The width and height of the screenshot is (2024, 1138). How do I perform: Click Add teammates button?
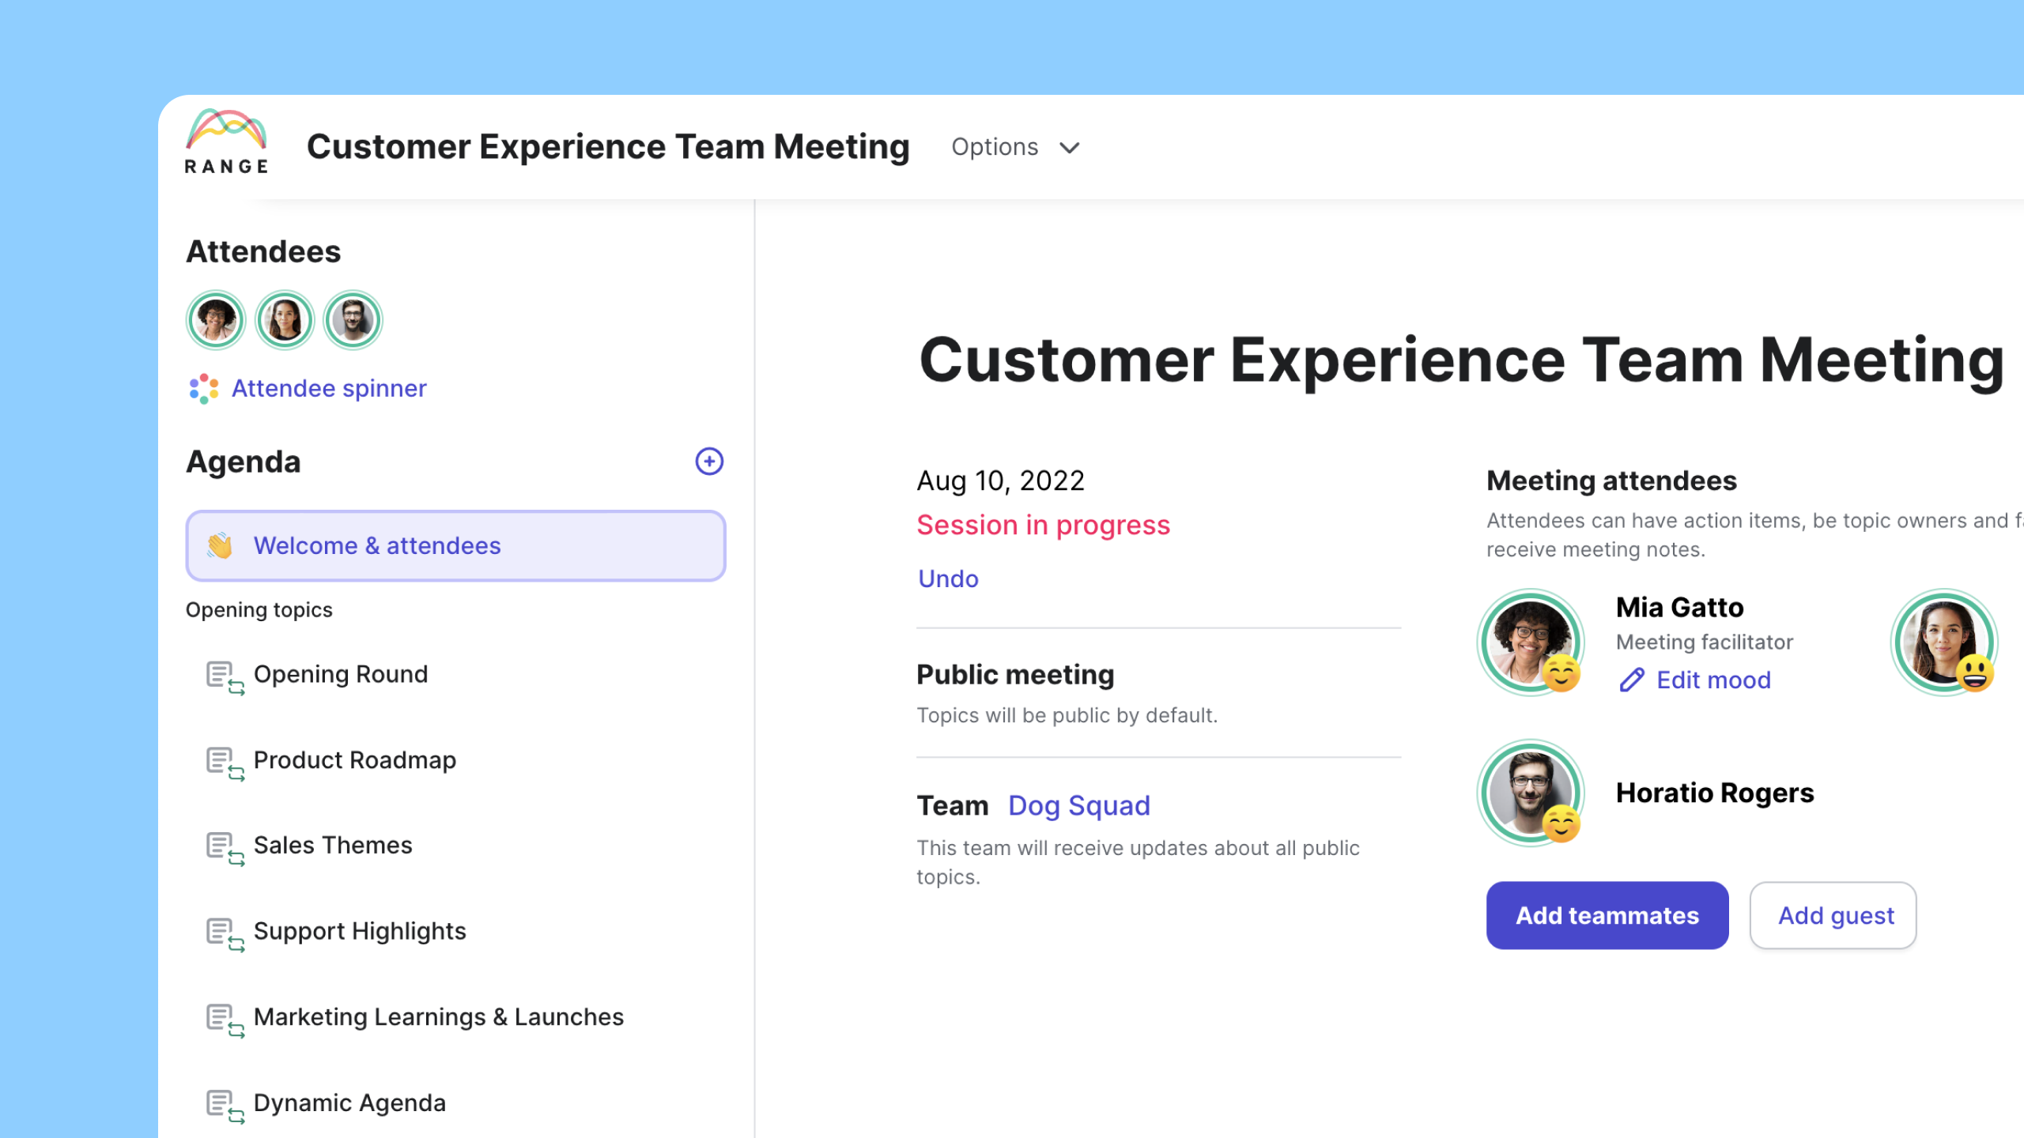click(x=1607, y=916)
